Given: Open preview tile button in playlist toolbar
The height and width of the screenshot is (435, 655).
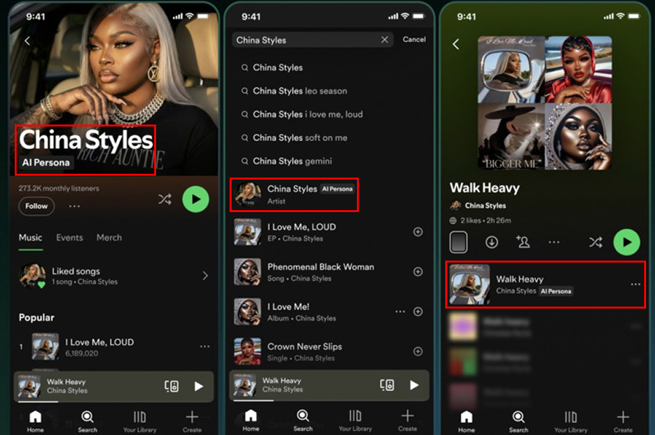Looking at the screenshot, I should click(458, 242).
